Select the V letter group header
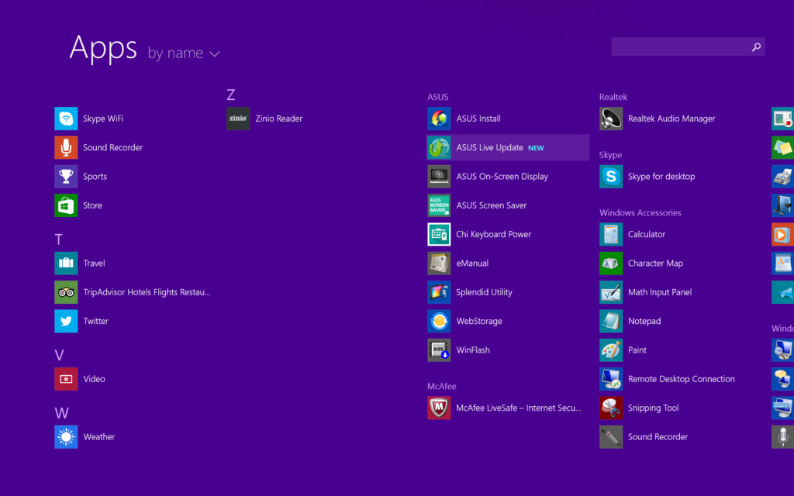Screen dimensions: 794x496 pyautogui.click(x=59, y=355)
